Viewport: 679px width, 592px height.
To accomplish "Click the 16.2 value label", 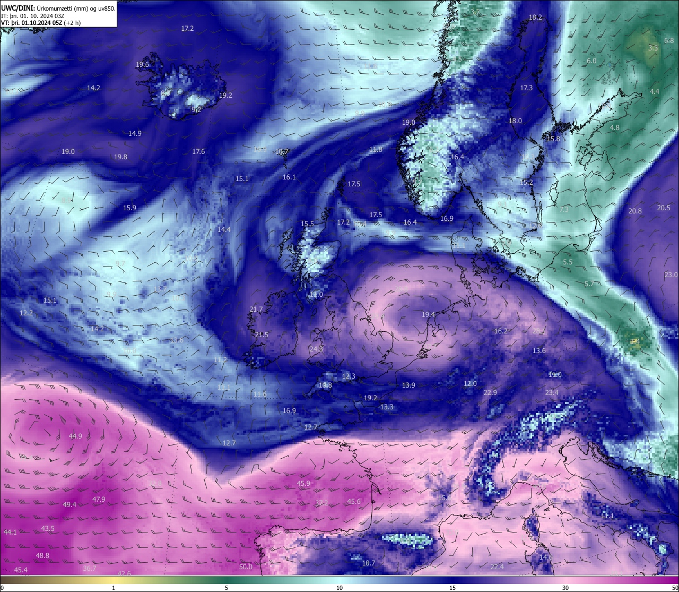I will tap(501, 331).
